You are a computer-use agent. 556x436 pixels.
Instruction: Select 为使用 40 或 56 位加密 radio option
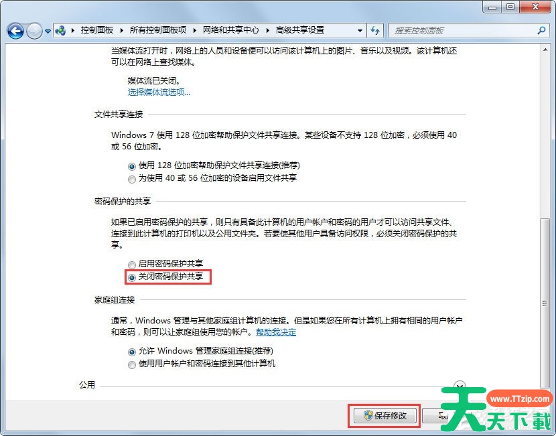pos(131,179)
